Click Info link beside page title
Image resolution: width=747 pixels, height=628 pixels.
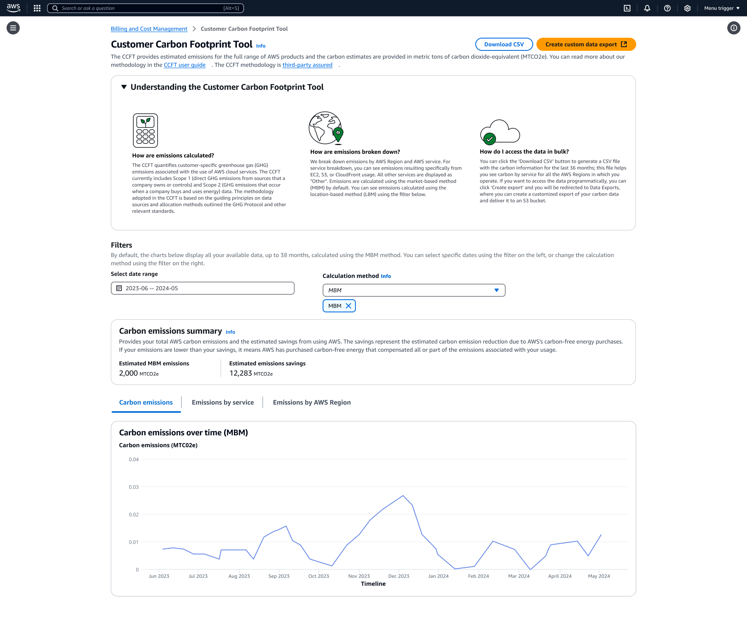tap(261, 46)
